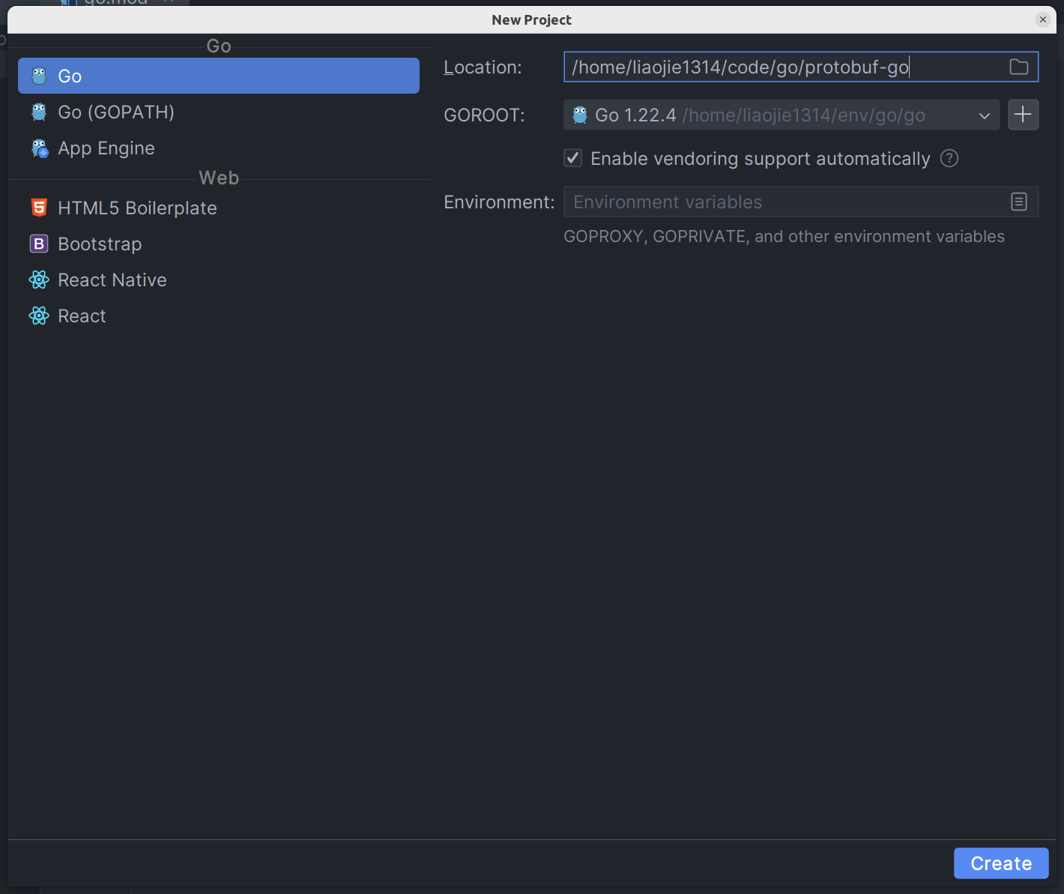Click the HTML5 shield icon
This screenshot has width=1064, height=894.
(x=39, y=208)
